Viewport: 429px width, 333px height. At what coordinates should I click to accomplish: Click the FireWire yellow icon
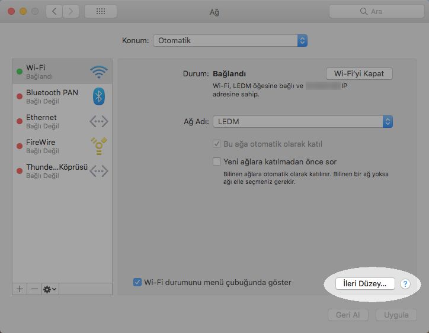click(99, 146)
